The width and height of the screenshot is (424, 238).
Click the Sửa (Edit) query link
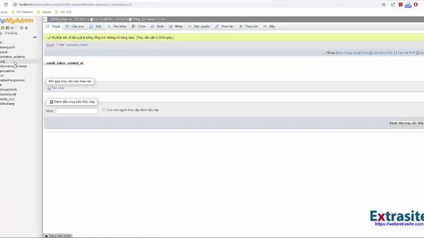click(366, 53)
